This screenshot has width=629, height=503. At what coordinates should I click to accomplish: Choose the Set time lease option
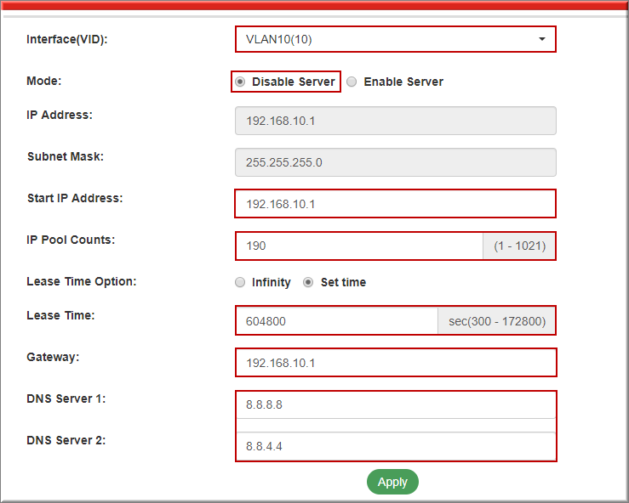(x=309, y=282)
